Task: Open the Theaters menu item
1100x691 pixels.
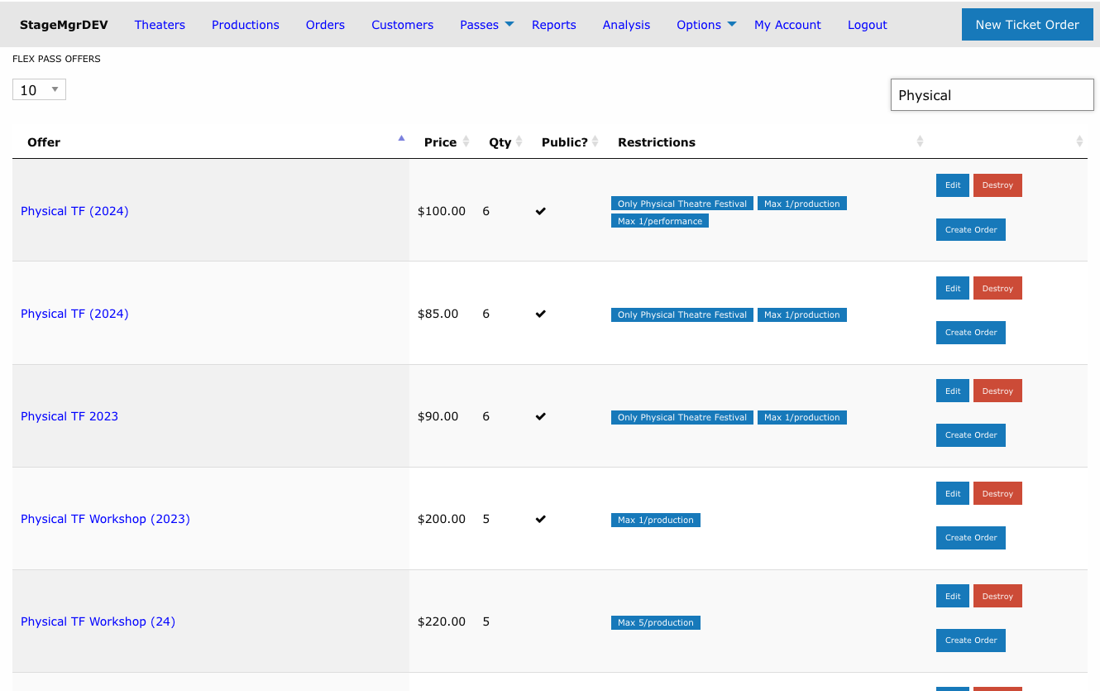Action: click(x=160, y=25)
